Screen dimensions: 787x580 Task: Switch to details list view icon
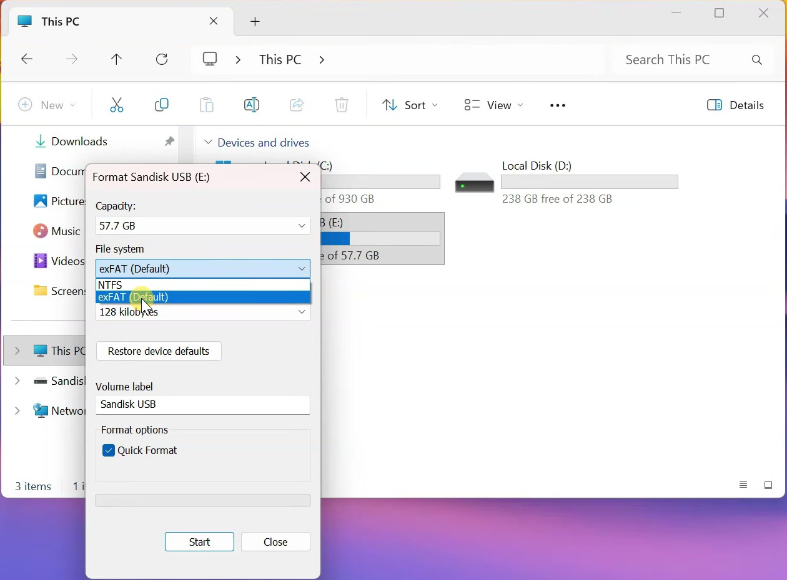point(743,485)
